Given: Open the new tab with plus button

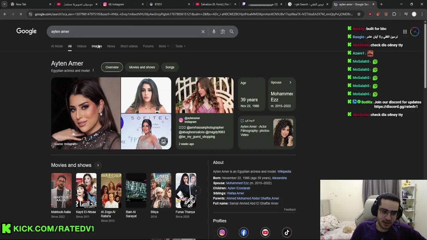Looking at the screenshot, I should (381, 4).
